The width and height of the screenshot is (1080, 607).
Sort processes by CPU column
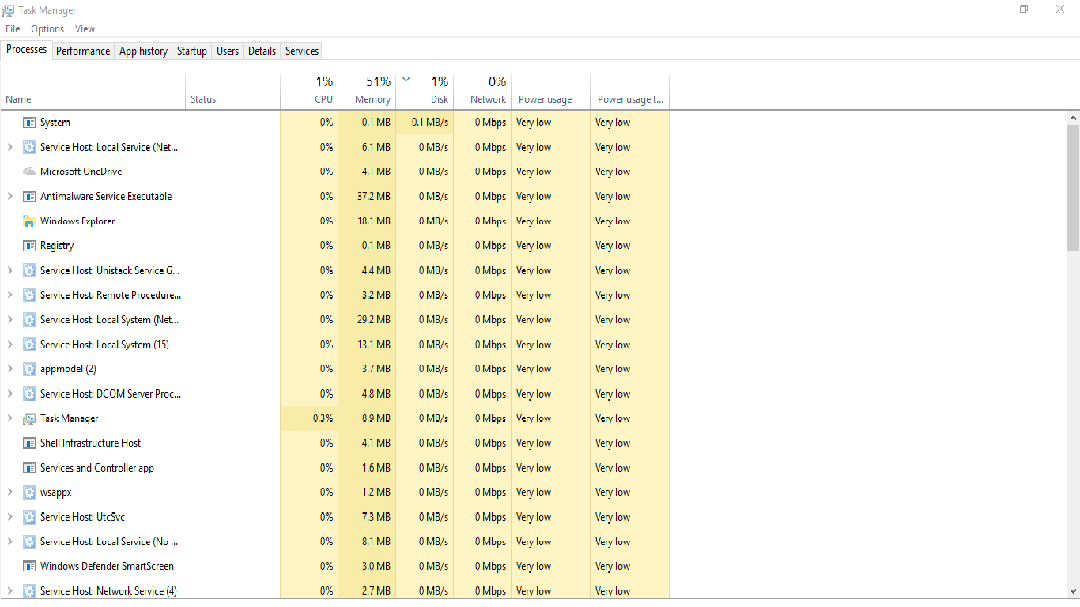(309, 92)
